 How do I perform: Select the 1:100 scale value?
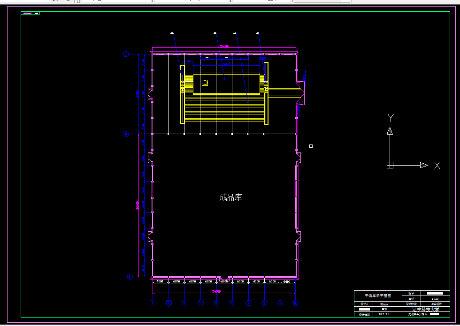pos(435,299)
